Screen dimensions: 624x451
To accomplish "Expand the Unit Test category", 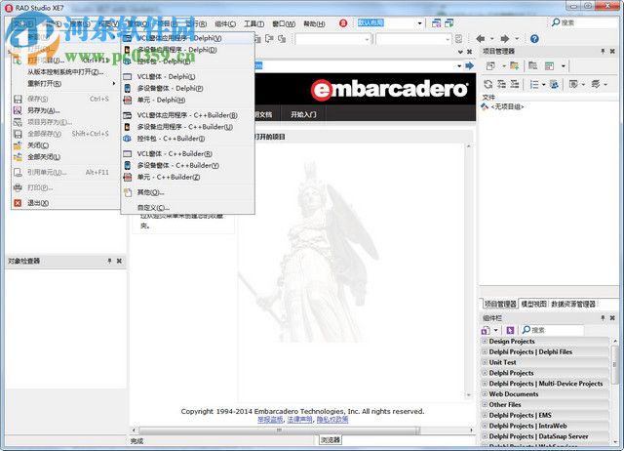I will point(485,362).
